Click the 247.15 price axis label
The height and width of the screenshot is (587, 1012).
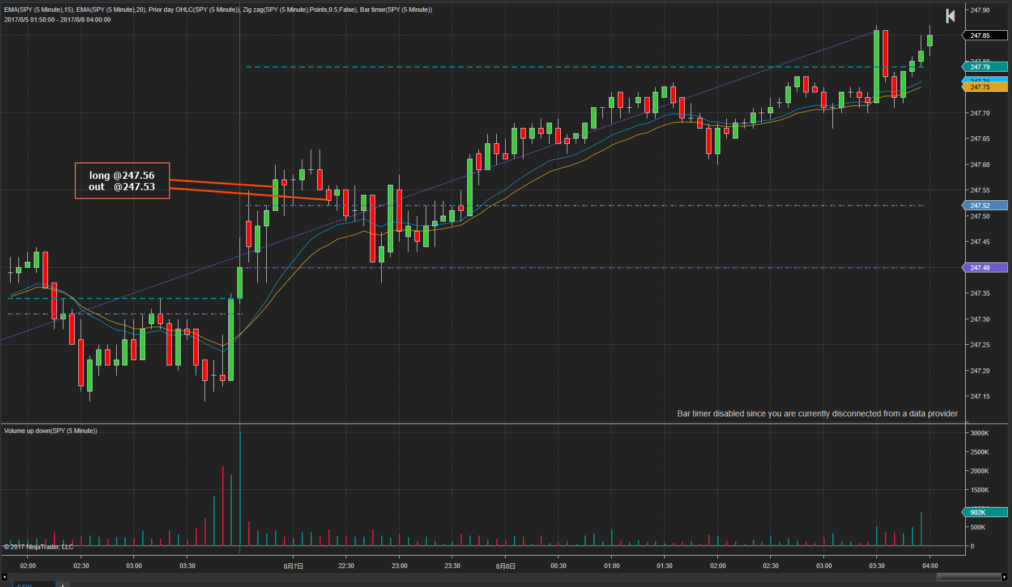(980, 396)
